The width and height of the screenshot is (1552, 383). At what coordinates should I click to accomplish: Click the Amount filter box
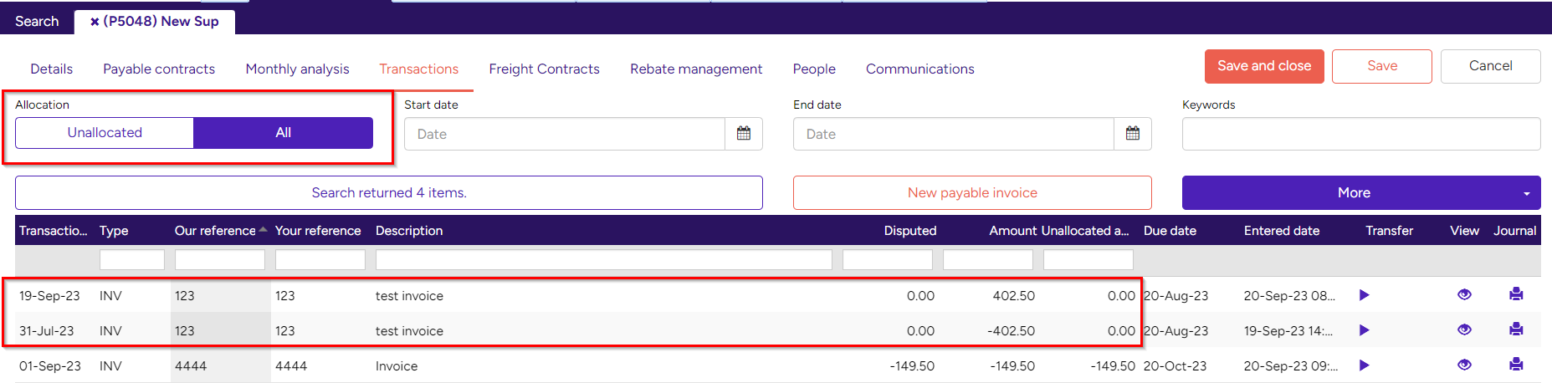[x=988, y=260]
